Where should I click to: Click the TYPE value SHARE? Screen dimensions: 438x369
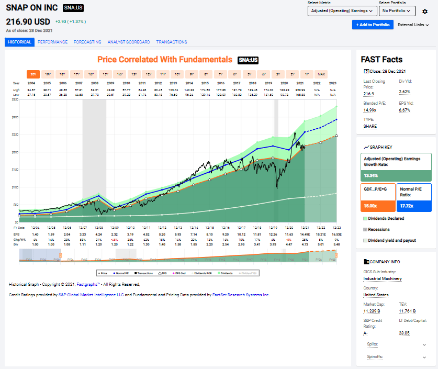click(370, 127)
